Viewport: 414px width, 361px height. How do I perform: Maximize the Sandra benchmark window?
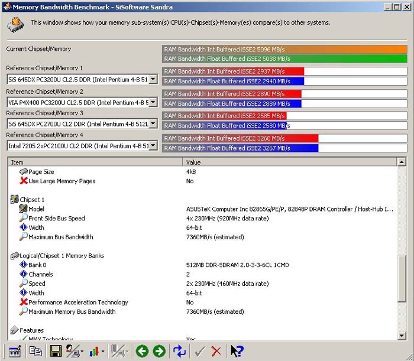[397, 7]
